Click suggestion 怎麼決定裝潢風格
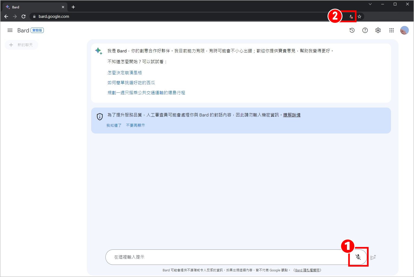 [125, 73]
